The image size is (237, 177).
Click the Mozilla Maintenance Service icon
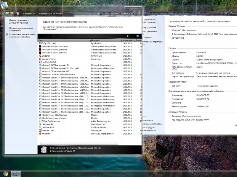[x=40, y=118]
